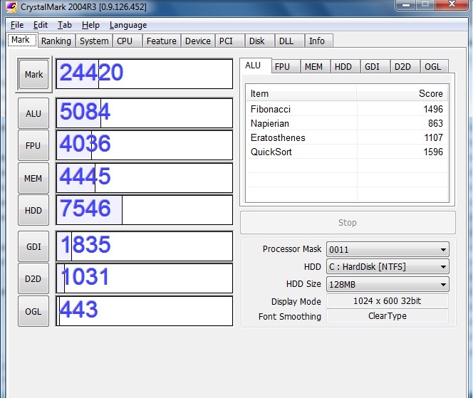473x398 pixels.
Task: Click the D2D score 1031
Action: (x=85, y=277)
